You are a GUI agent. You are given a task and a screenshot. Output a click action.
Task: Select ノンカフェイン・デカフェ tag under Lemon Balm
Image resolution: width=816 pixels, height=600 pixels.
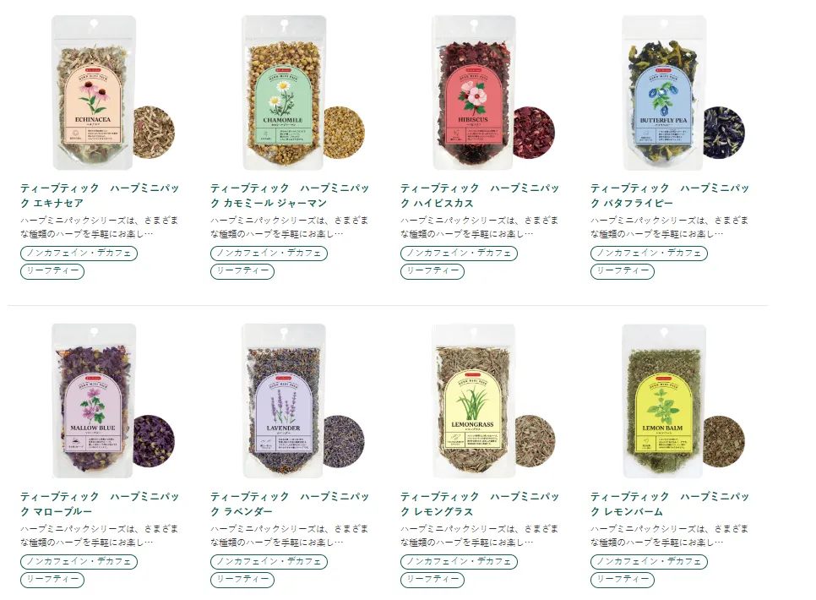[649, 561]
